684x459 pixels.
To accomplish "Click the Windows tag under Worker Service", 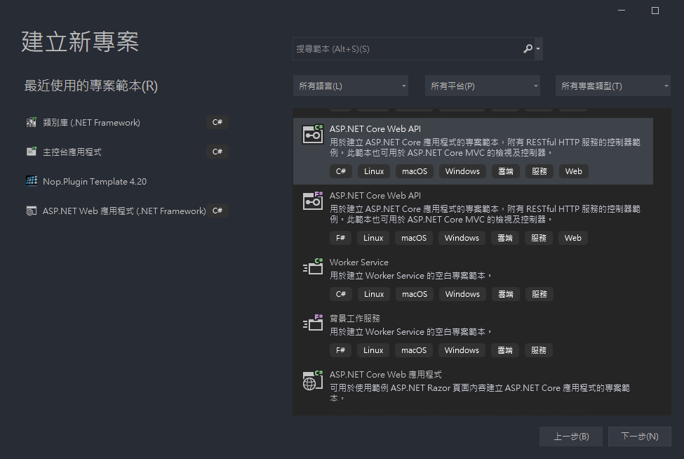I will coord(462,294).
